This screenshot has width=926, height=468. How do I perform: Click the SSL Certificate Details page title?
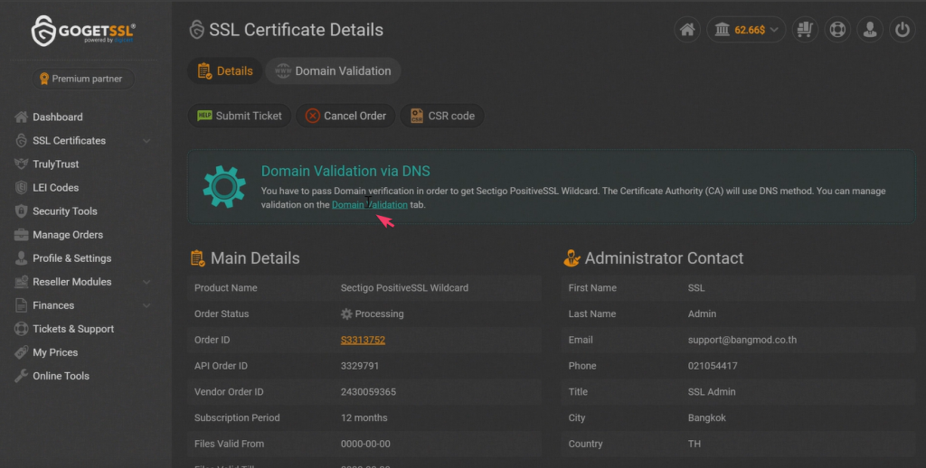296,30
